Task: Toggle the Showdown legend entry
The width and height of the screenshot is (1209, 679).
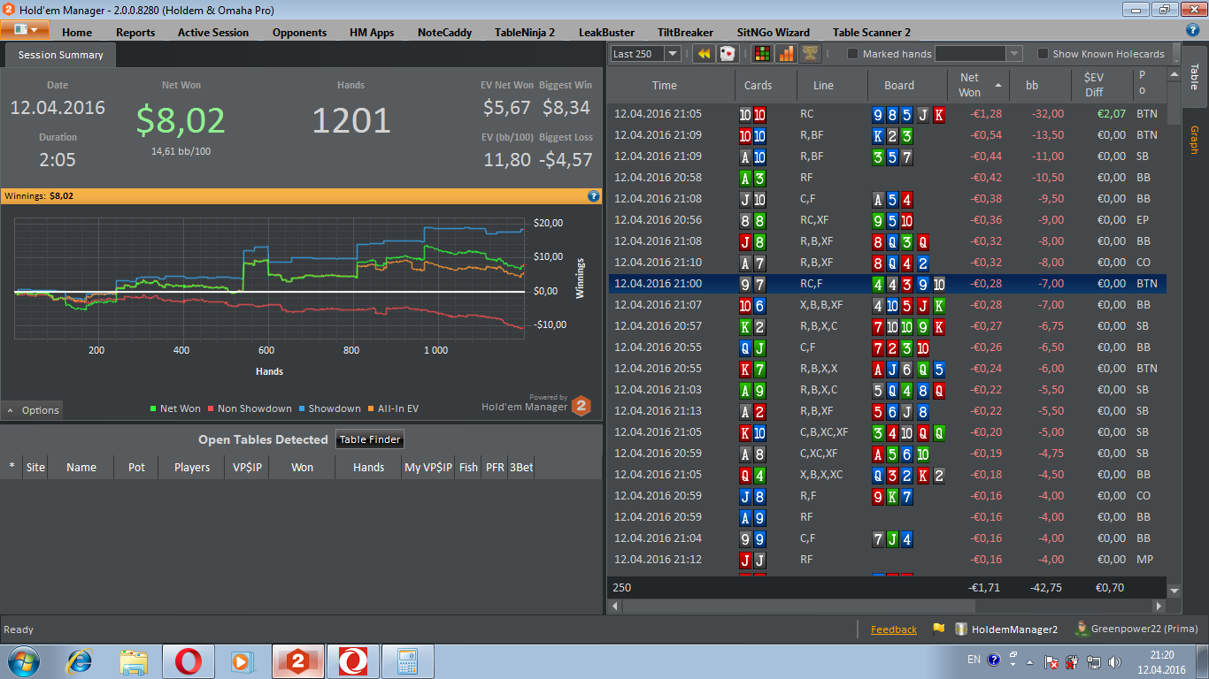Action: coord(329,409)
